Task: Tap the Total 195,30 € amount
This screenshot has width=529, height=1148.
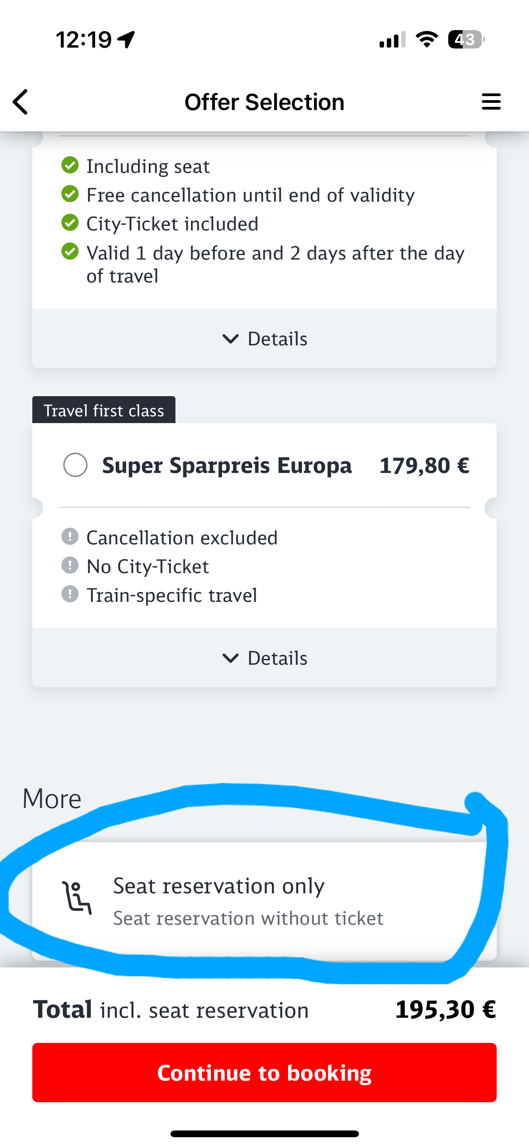Action: pyautogui.click(x=446, y=1010)
